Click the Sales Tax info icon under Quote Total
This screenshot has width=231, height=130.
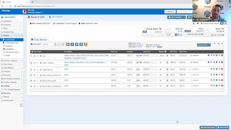(x=223, y=35)
